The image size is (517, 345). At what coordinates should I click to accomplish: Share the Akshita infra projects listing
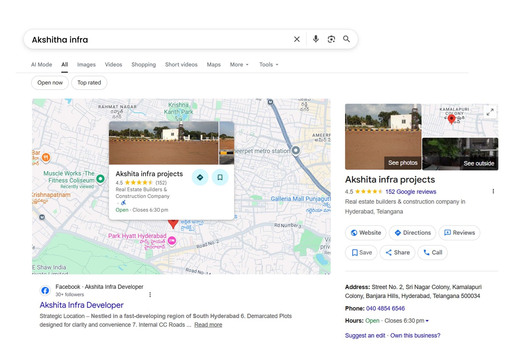click(x=397, y=253)
